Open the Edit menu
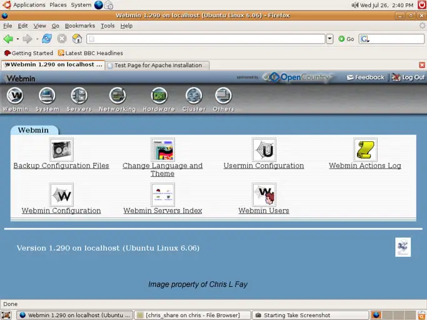427x320 pixels. [x=23, y=26]
